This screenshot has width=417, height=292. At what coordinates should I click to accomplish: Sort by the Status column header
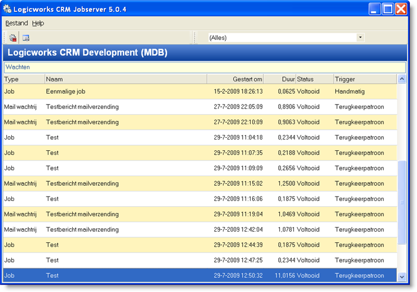click(x=315, y=79)
